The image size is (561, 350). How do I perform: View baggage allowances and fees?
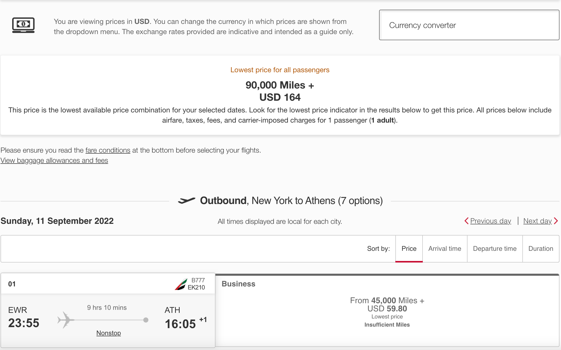[54, 161]
